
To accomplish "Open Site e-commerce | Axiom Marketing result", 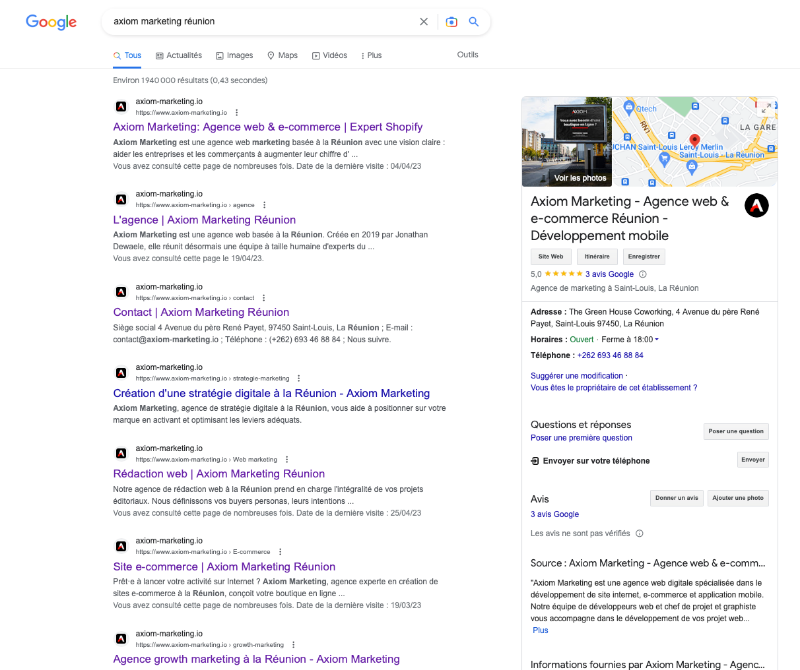I will (224, 566).
